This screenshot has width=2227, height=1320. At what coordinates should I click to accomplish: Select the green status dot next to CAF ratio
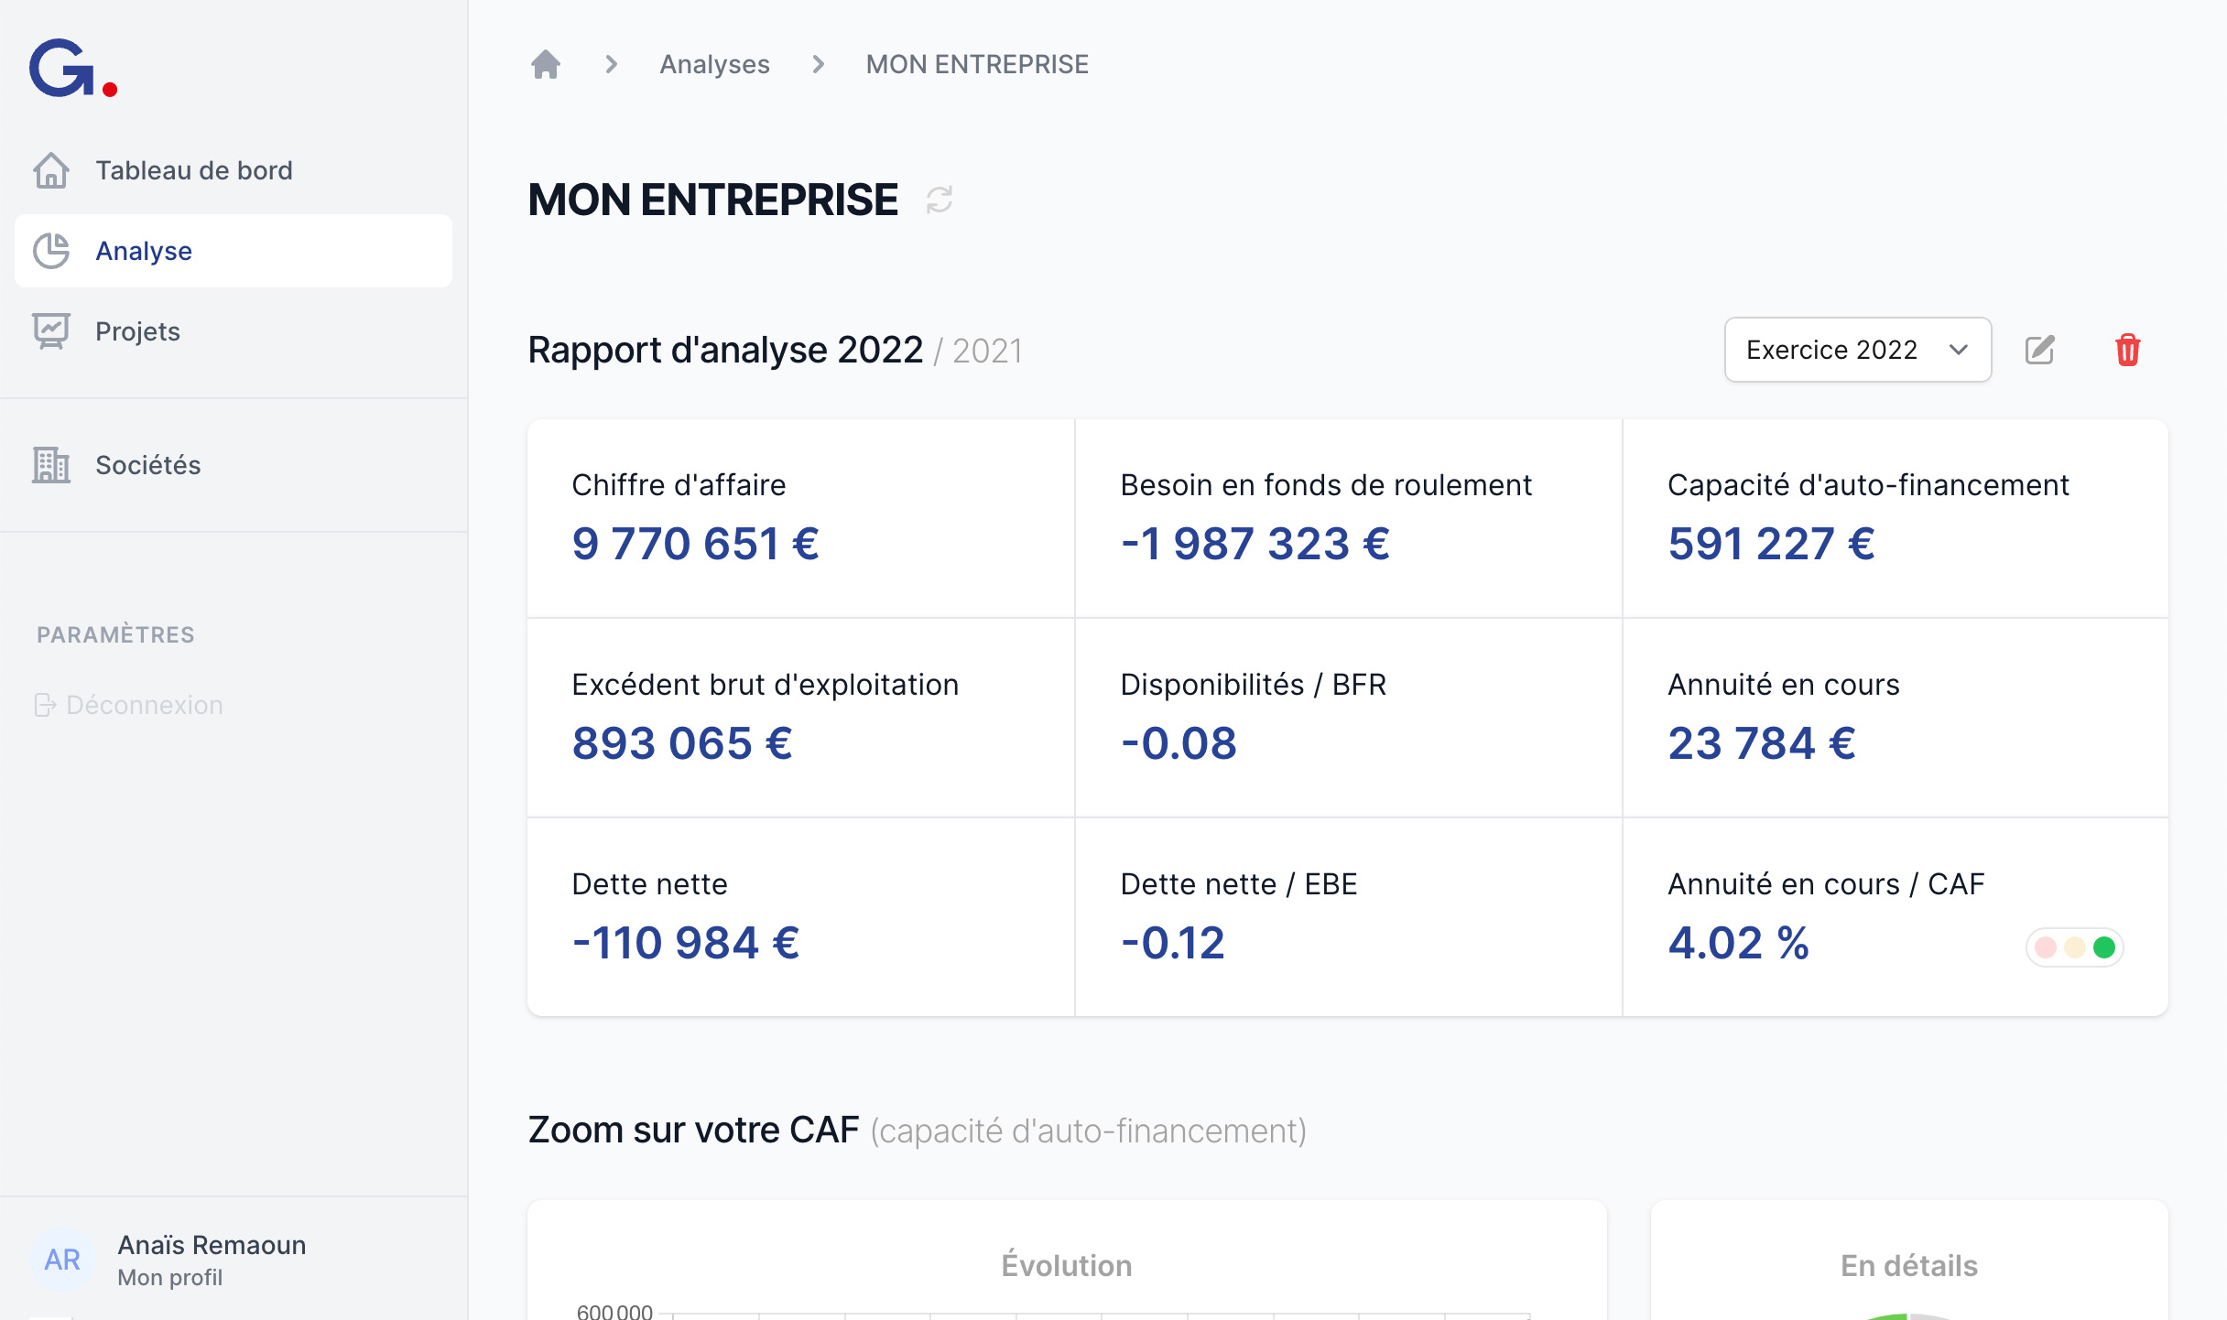pyautogui.click(x=2103, y=948)
